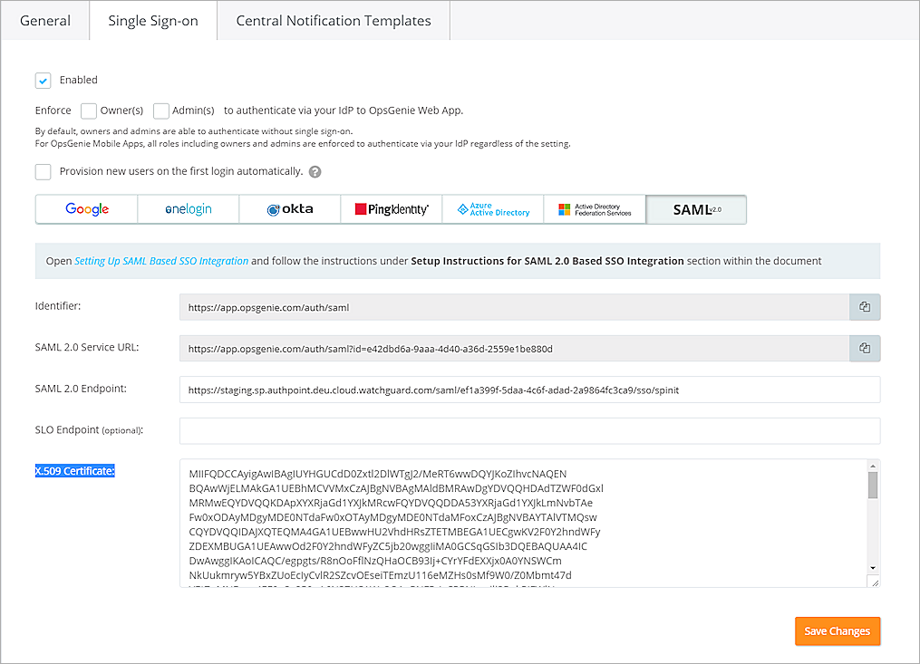Image resolution: width=920 pixels, height=664 pixels.
Task: Select the Azure Active Directory provider
Action: click(492, 209)
